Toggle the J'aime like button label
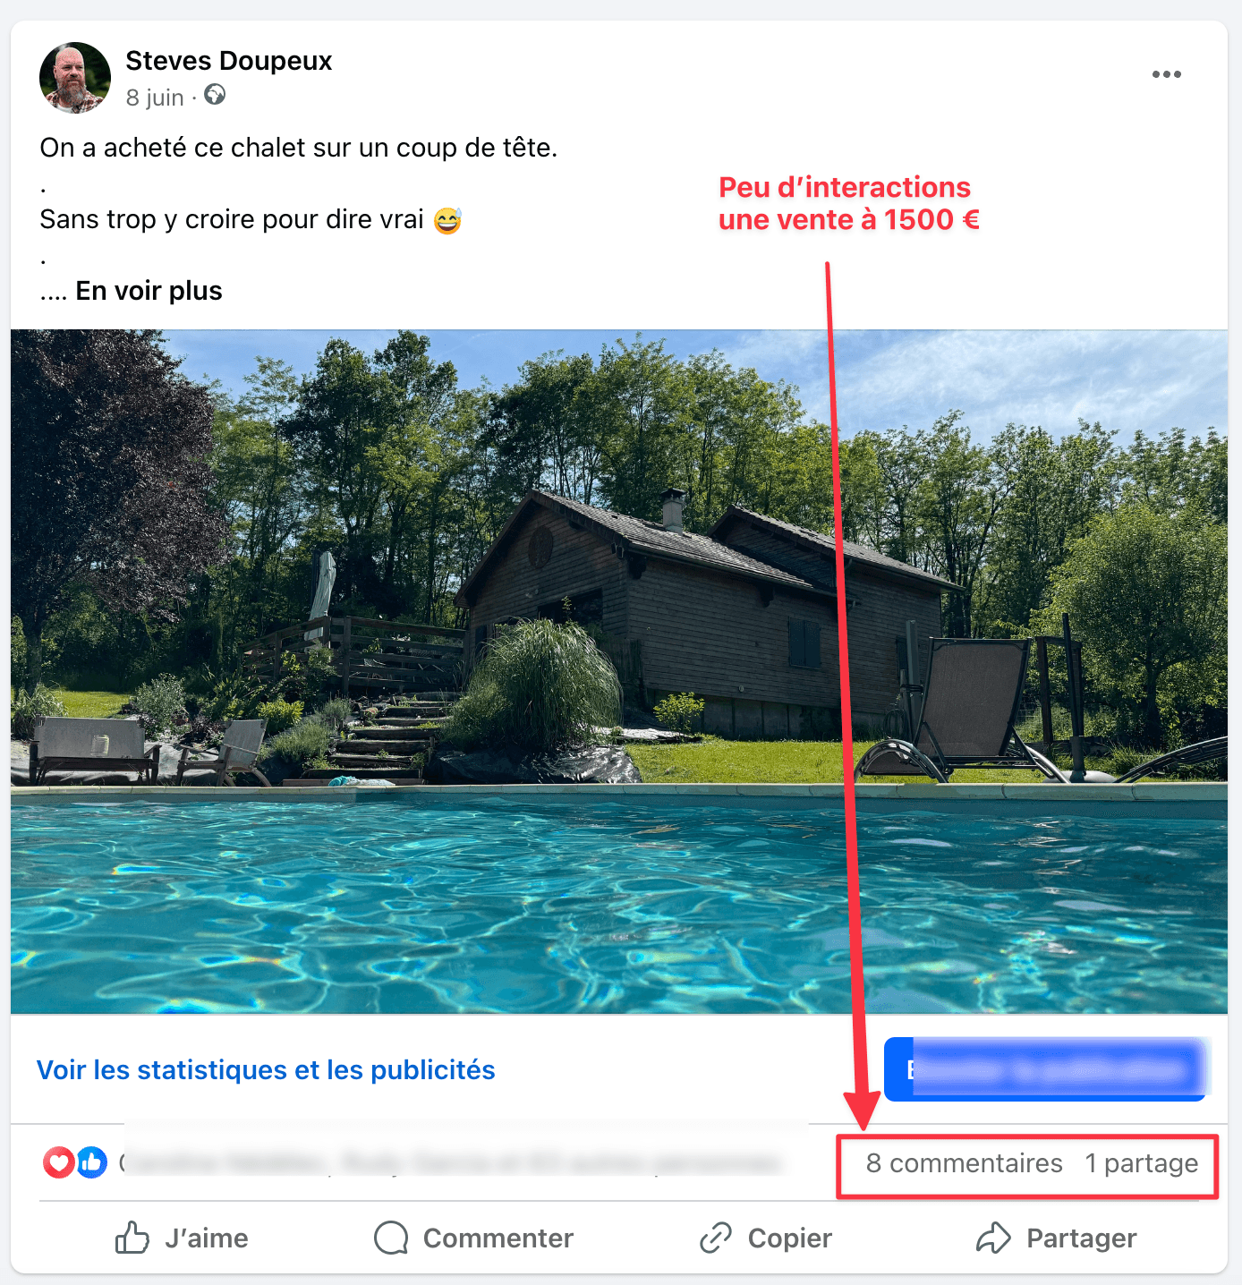The height and width of the screenshot is (1285, 1242). click(207, 1238)
